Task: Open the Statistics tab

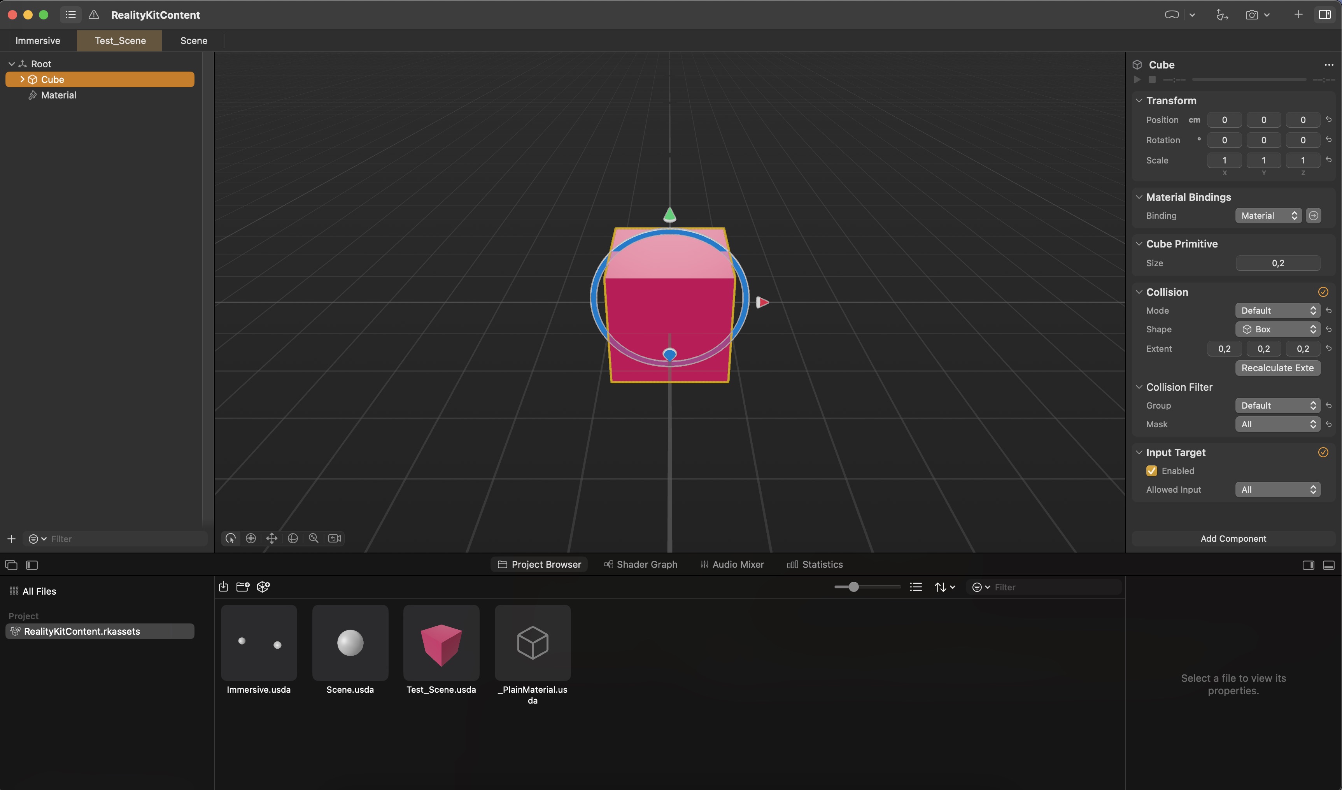Action: (x=815, y=564)
